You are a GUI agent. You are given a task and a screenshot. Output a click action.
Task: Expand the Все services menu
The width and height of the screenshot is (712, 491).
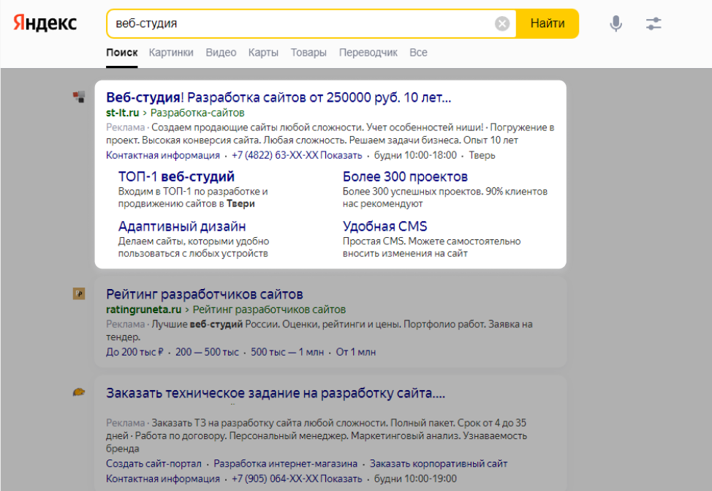[x=418, y=53]
